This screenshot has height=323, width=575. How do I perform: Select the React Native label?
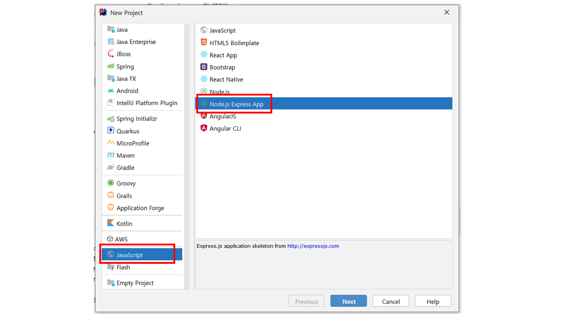pyautogui.click(x=226, y=79)
